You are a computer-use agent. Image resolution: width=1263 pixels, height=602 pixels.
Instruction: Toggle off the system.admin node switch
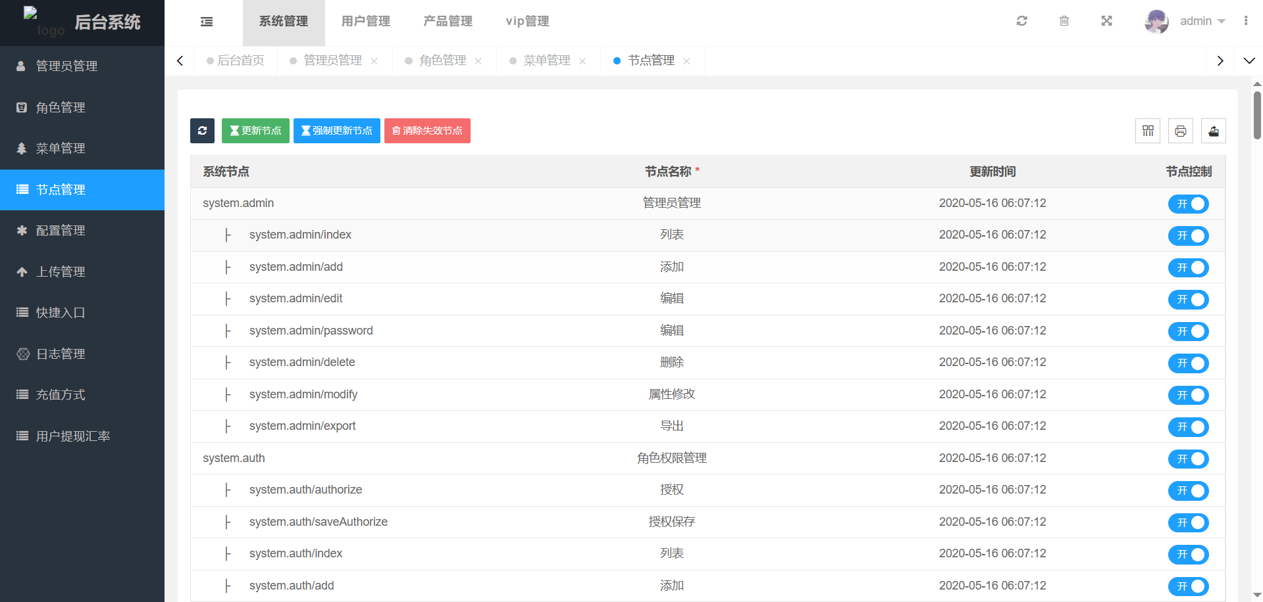pos(1188,204)
